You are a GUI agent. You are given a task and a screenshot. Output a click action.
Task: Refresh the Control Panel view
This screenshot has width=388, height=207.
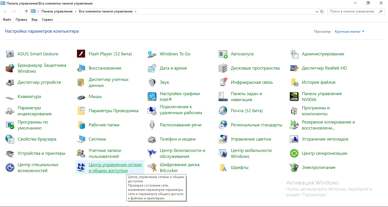click(322, 11)
